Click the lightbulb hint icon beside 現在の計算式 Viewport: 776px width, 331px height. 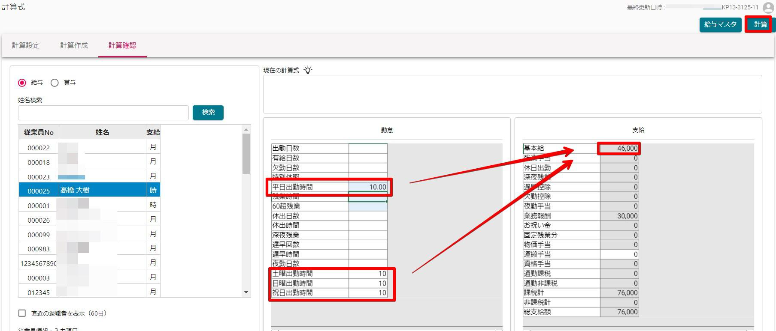(x=308, y=70)
